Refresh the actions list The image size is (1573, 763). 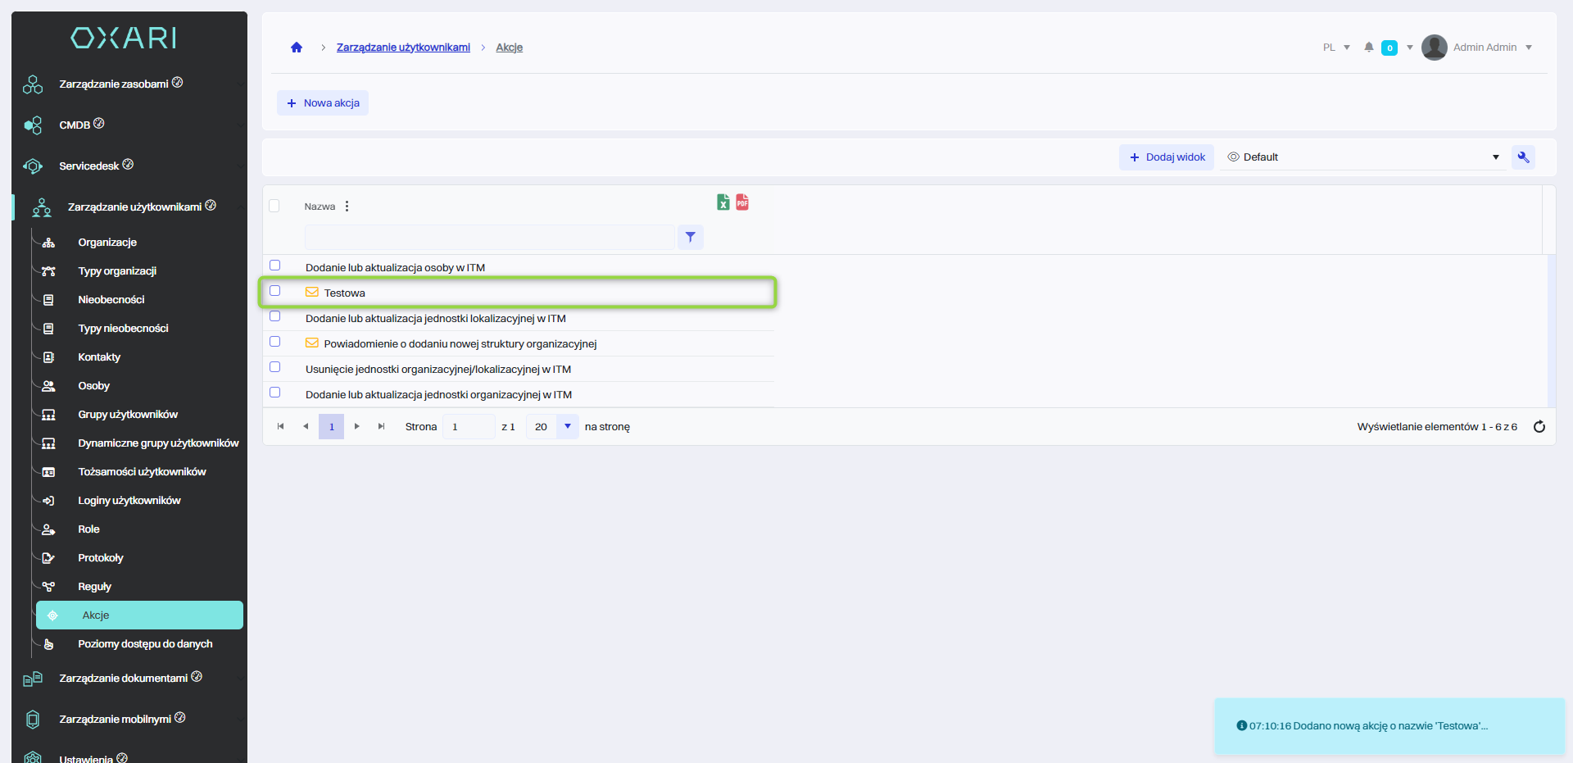pyautogui.click(x=1539, y=427)
